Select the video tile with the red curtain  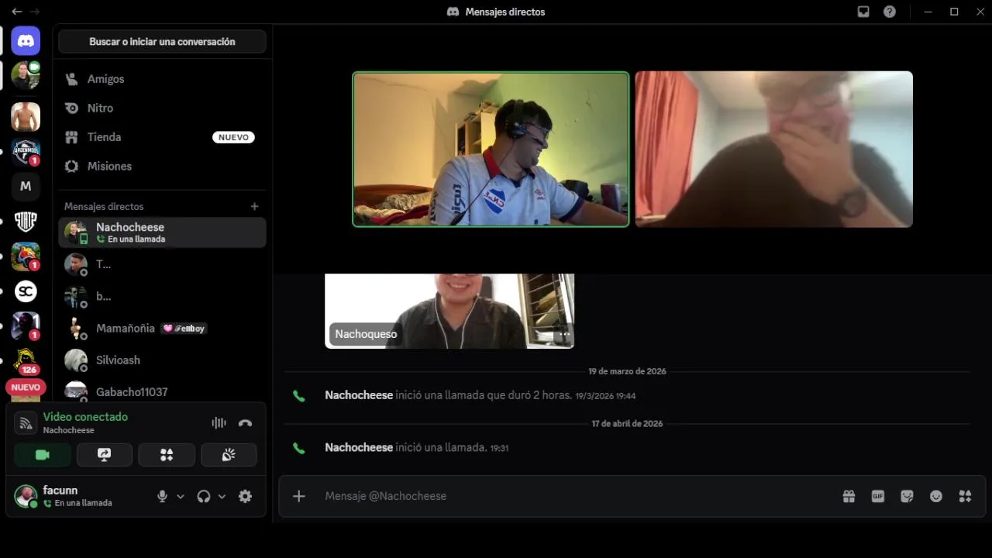[x=774, y=150]
